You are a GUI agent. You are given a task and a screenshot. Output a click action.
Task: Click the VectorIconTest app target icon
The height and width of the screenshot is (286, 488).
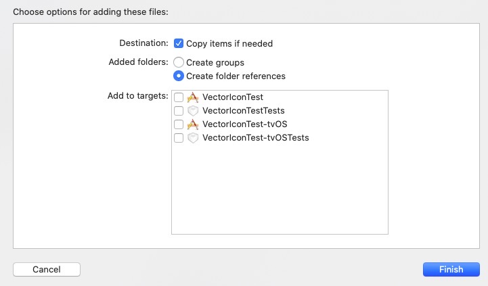192,97
